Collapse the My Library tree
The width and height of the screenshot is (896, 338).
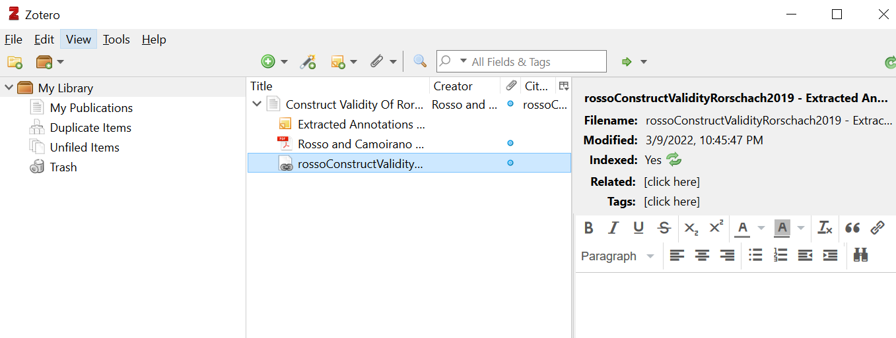pos(8,88)
